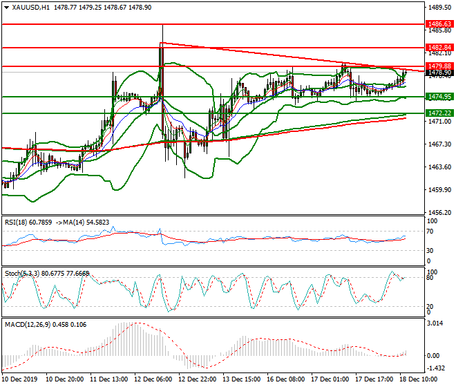Screen dimensions: 456x387
Task: Click the 17 Dec 17:00 time label
Action: tap(374, 379)
